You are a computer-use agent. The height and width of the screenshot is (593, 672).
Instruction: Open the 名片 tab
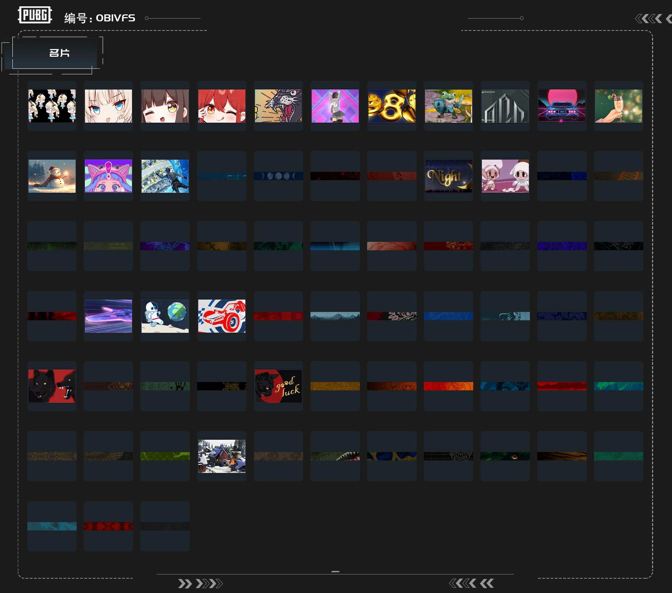point(59,53)
